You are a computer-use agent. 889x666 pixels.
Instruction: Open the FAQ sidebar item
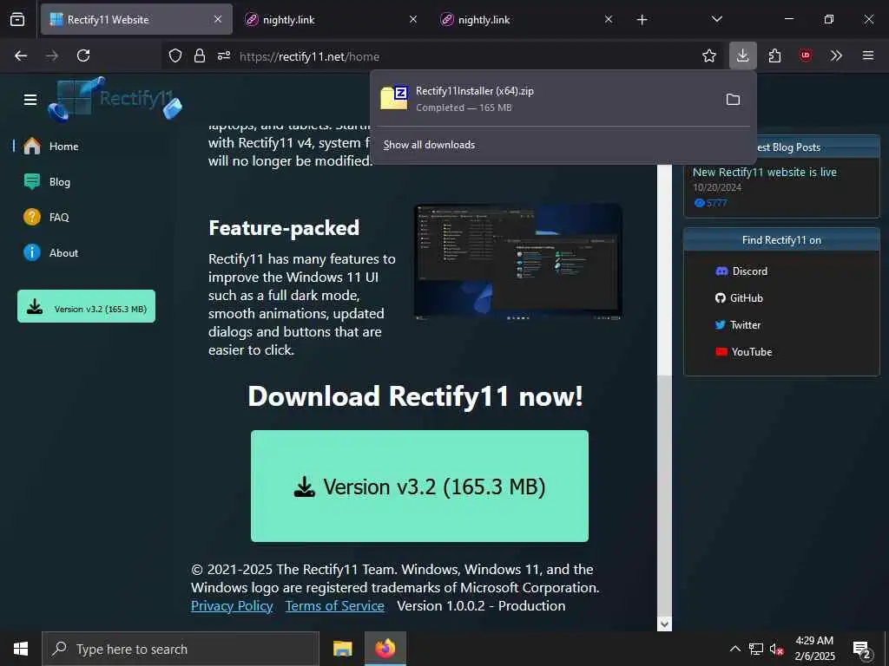click(58, 218)
